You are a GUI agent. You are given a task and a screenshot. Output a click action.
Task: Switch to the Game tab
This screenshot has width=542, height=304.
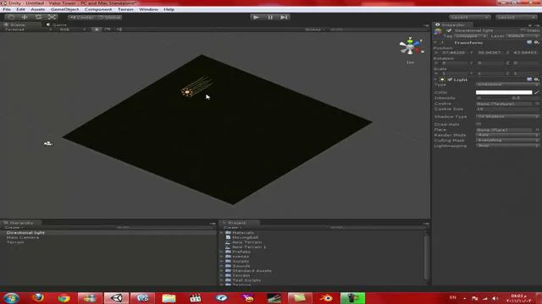(x=57, y=24)
